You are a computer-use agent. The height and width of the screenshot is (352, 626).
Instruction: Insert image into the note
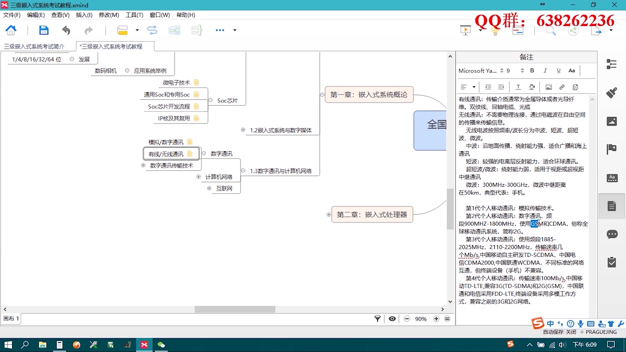[x=549, y=87]
